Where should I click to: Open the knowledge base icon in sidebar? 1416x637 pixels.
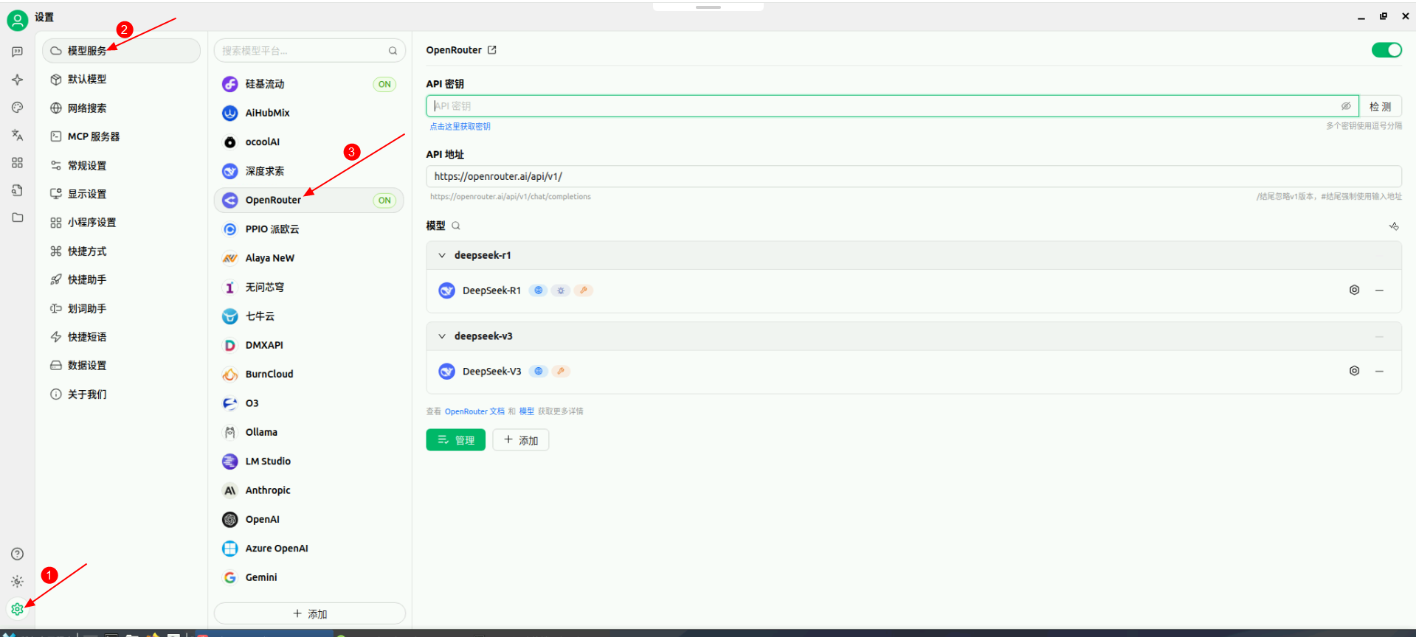[18, 190]
